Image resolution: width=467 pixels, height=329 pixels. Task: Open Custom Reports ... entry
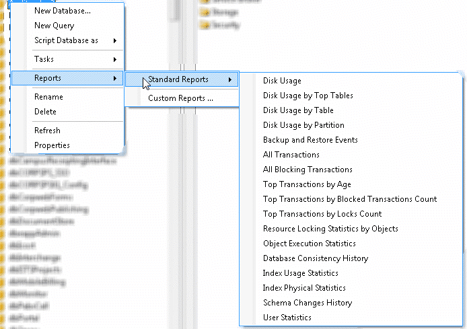[180, 98]
